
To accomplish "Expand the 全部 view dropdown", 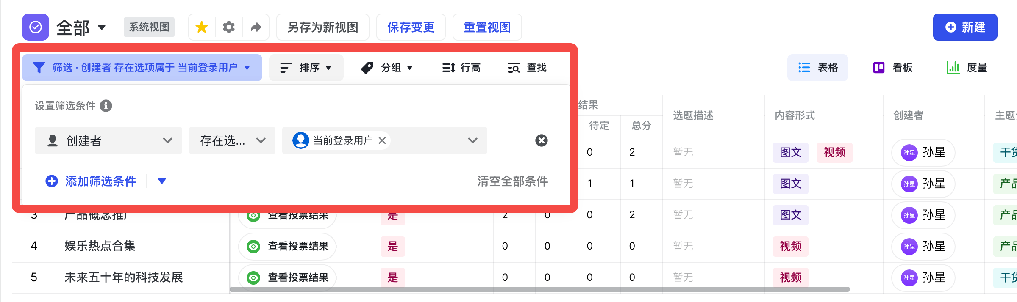I will (102, 28).
